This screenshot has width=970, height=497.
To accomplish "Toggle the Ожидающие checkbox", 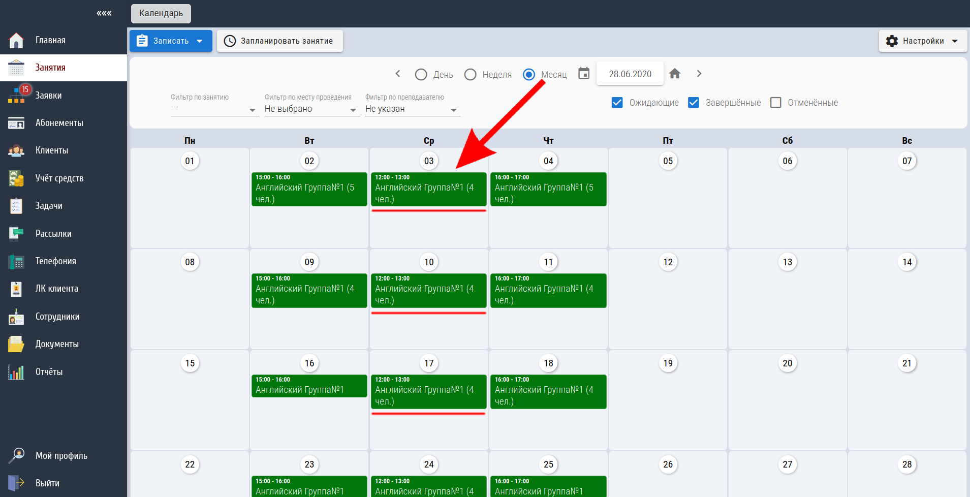I will pos(617,103).
